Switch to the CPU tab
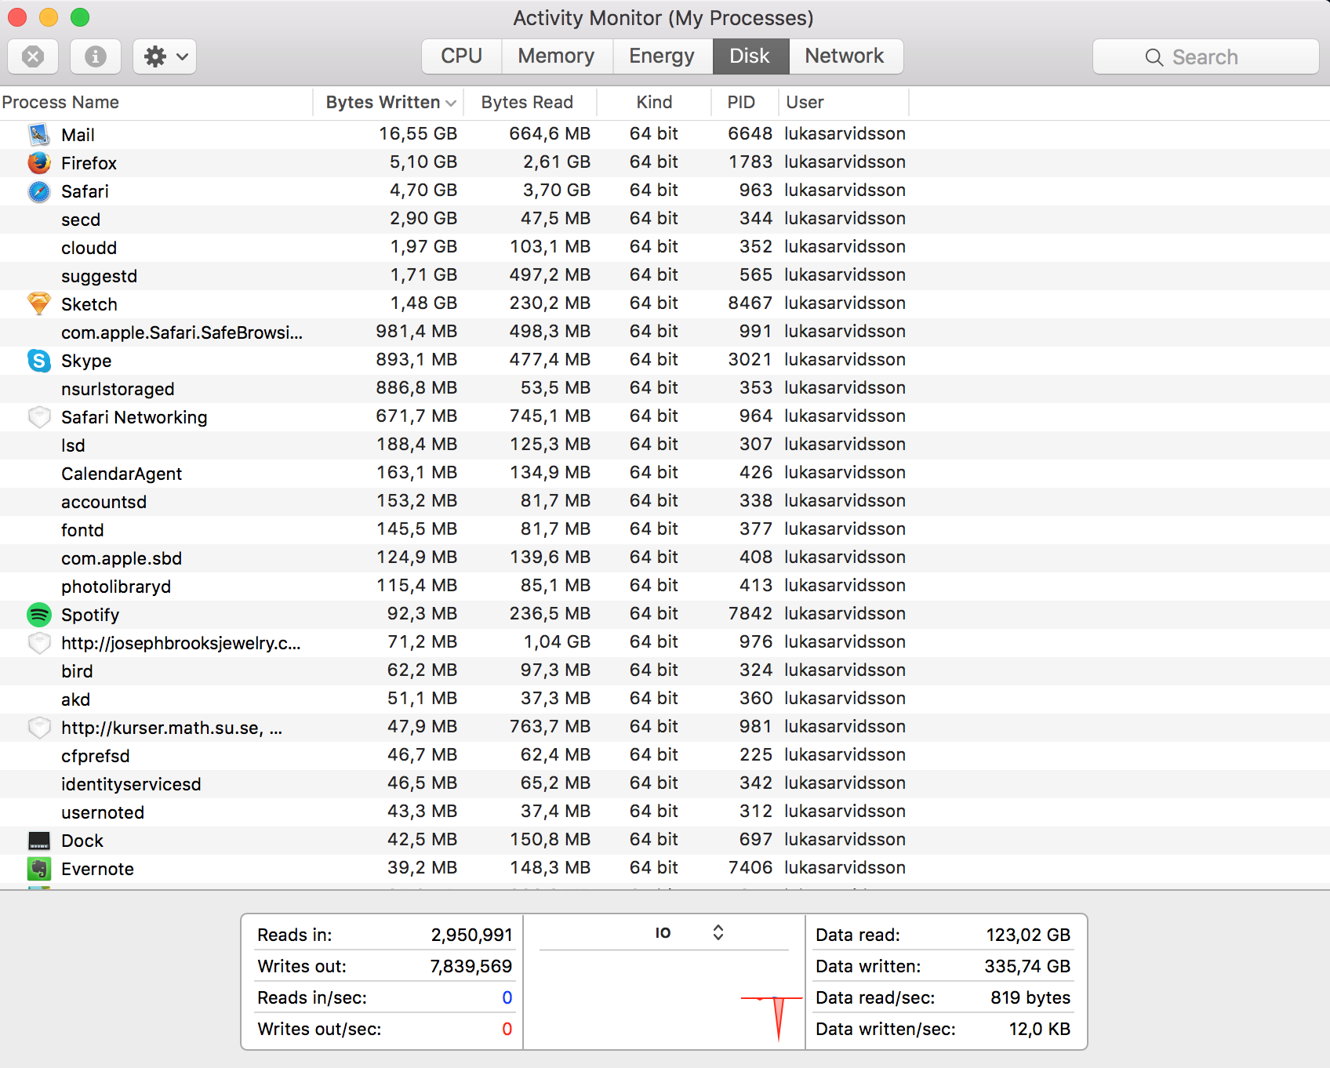This screenshot has height=1068, width=1330. point(461,56)
